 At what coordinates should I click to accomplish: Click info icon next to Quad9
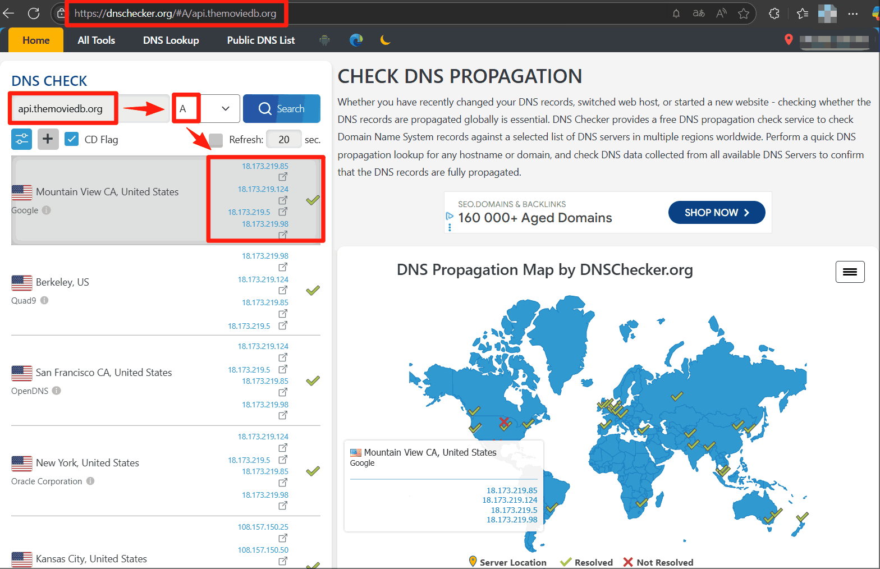pos(44,300)
